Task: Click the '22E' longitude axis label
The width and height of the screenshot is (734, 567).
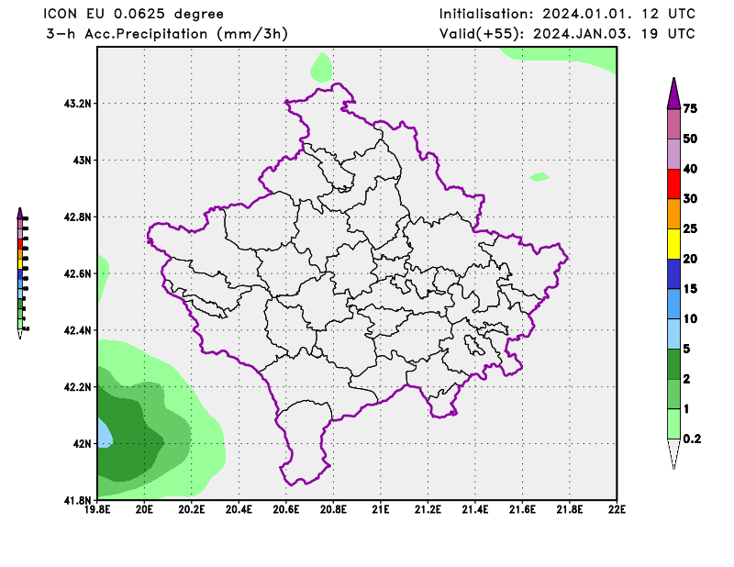Action: click(617, 509)
